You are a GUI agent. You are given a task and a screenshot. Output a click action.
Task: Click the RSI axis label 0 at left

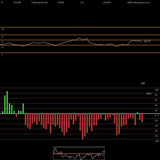pyautogui.click(x=2, y=55)
